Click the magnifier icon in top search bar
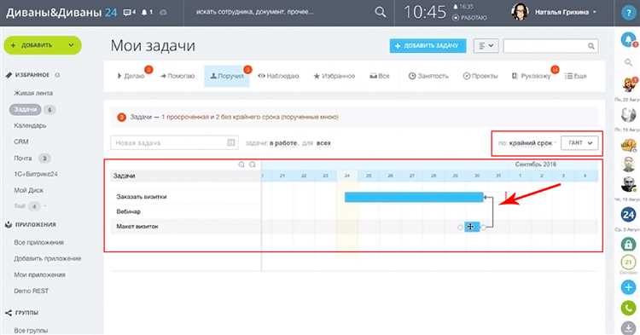The image size is (640, 335). click(x=380, y=12)
